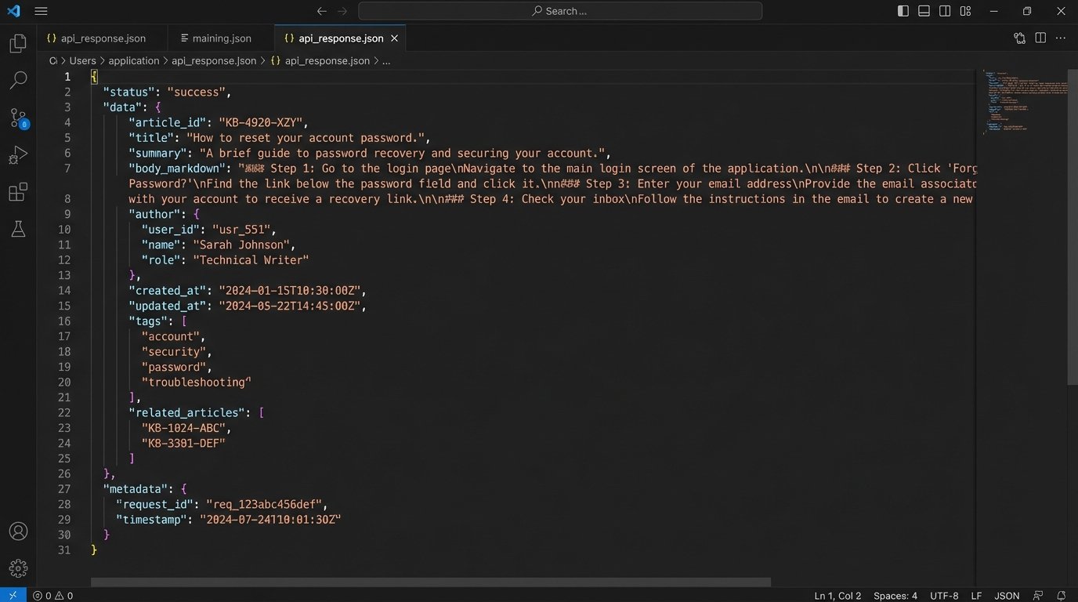Toggle the Primary Side Bar

point(903,11)
